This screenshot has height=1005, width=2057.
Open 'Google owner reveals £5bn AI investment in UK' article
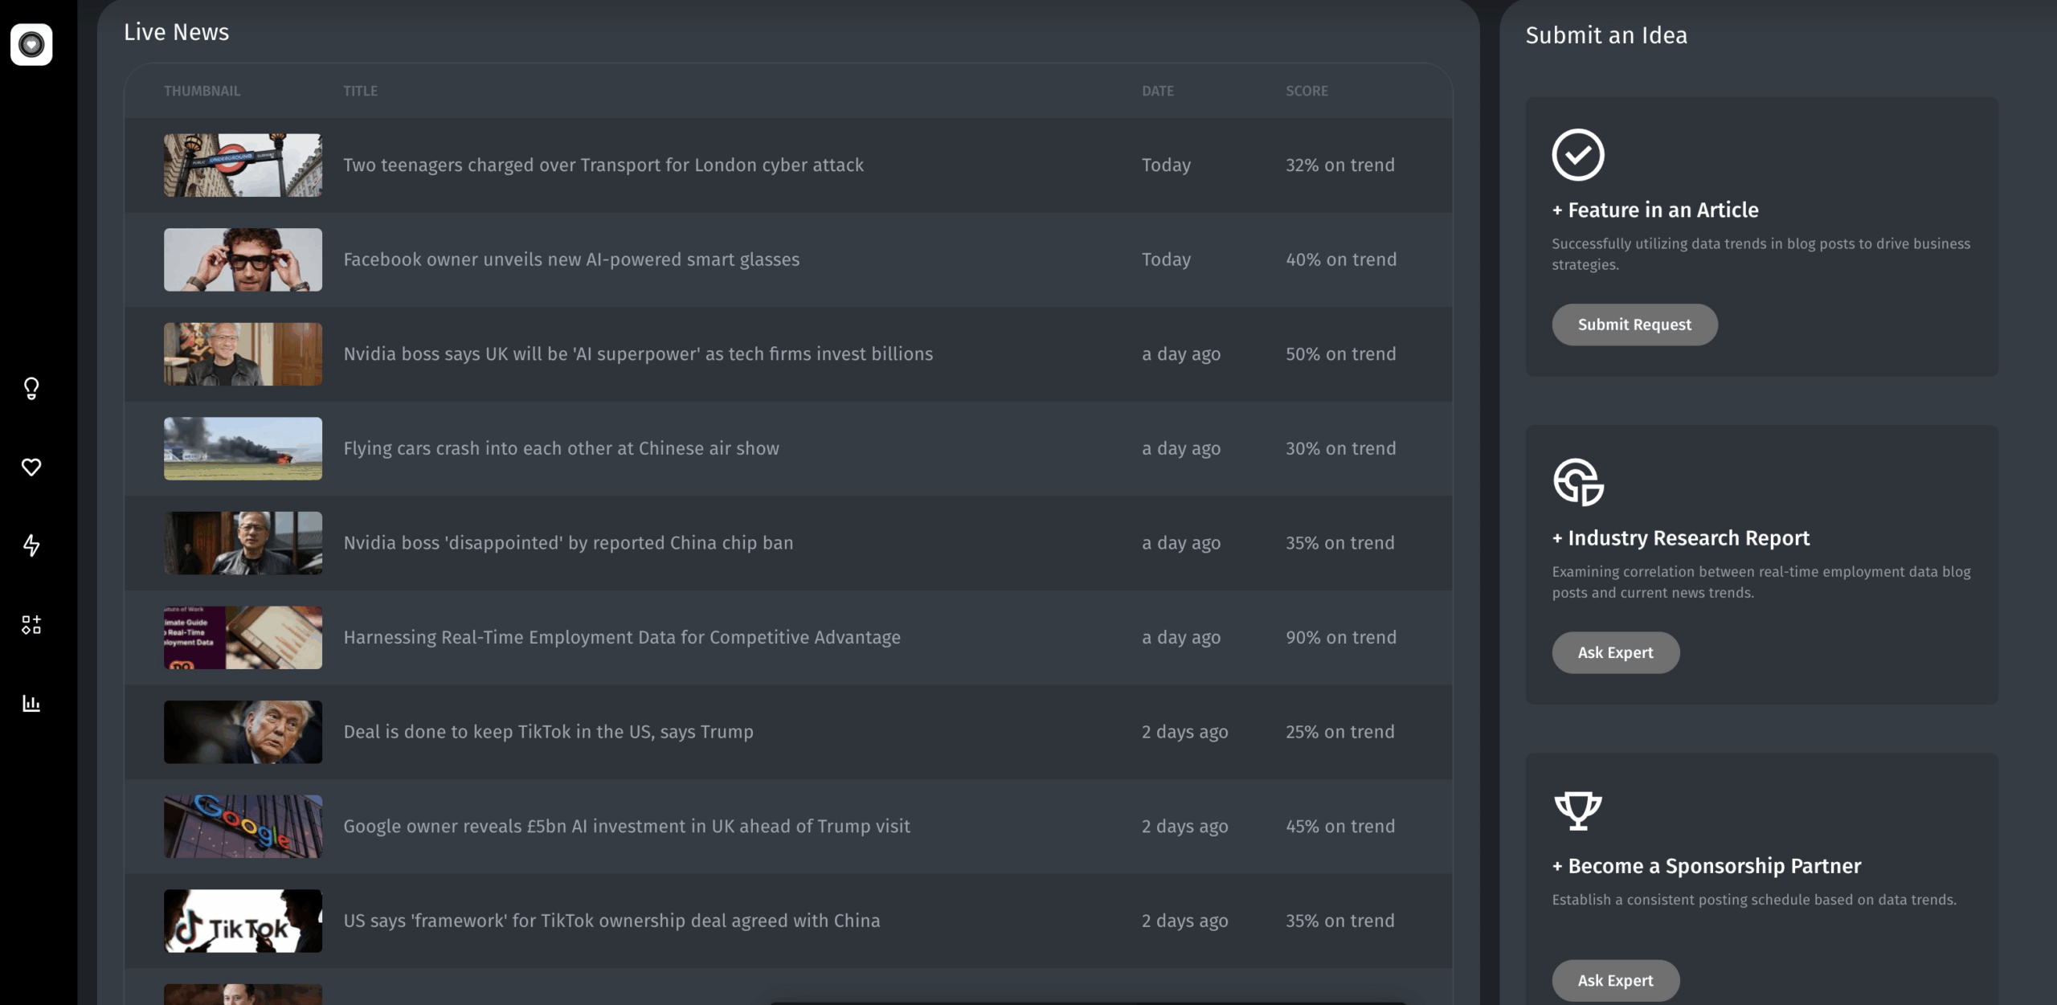pyautogui.click(x=627, y=827)
